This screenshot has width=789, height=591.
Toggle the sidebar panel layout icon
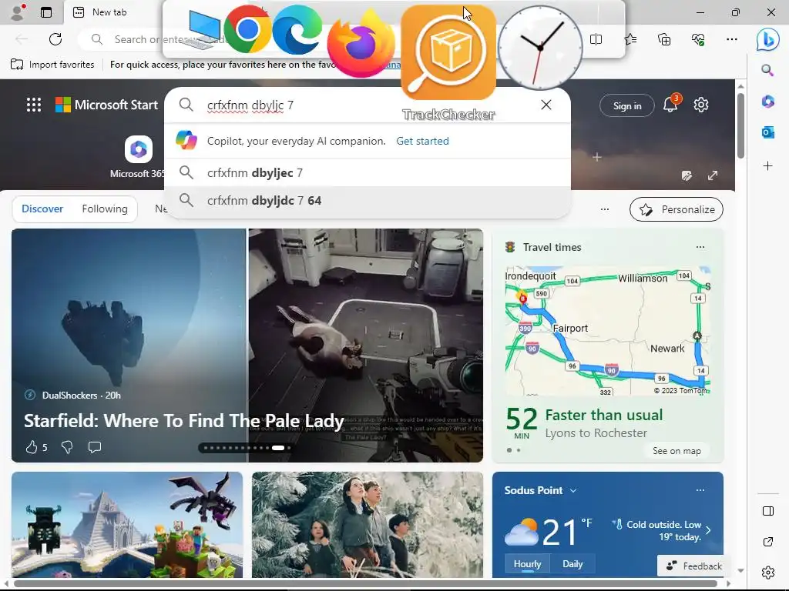(x=768, y=511)
